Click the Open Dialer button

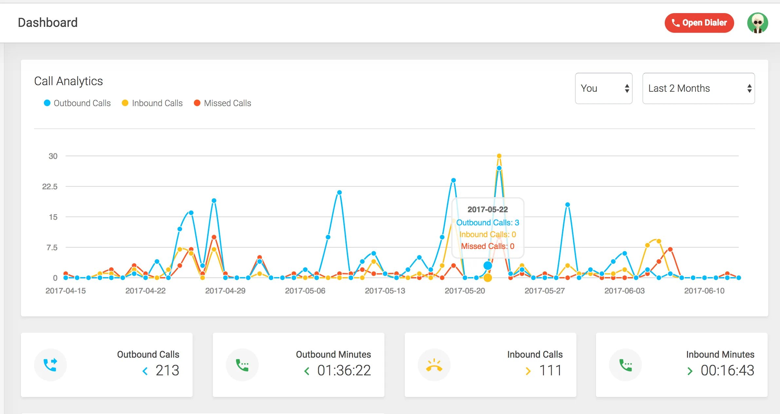click(699, 23)
